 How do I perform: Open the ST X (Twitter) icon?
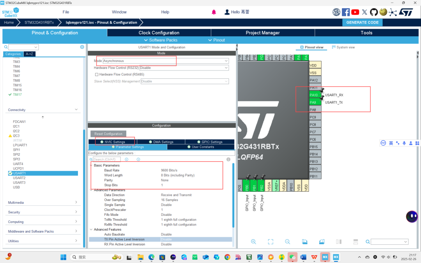(364, 12)
